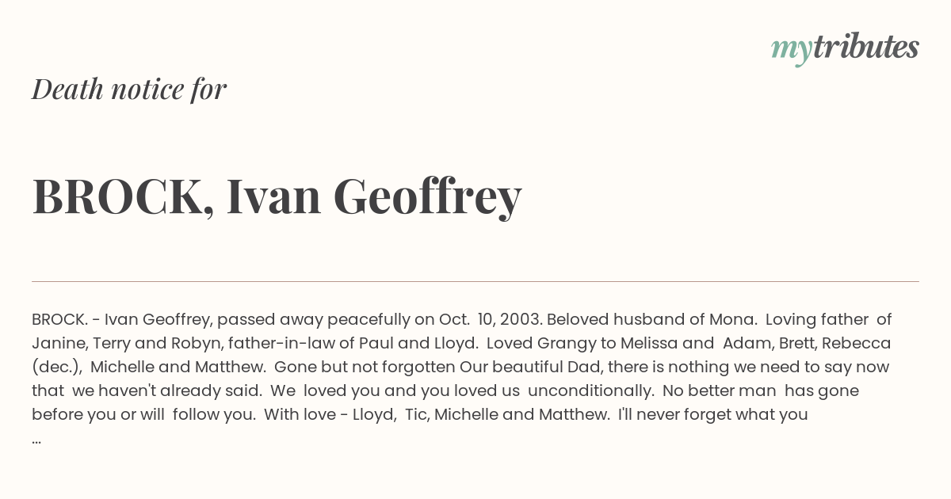
Task: Click the horizontal divider line
Action: [x=475, y=281]
